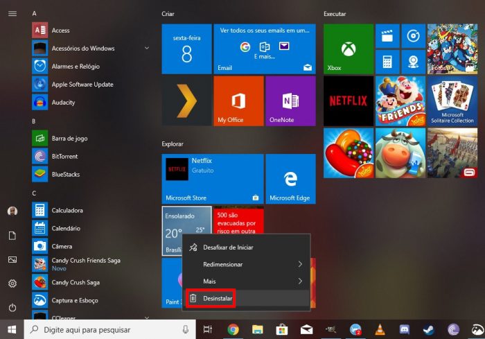Viewport: 485px width, 339px height.
Task: Open the Movies & TV small tile
Action: [x=387, y=36]
